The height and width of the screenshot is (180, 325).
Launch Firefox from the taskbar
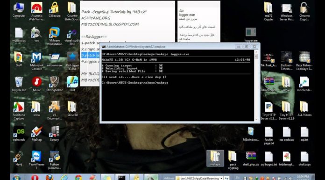(49, 178)
